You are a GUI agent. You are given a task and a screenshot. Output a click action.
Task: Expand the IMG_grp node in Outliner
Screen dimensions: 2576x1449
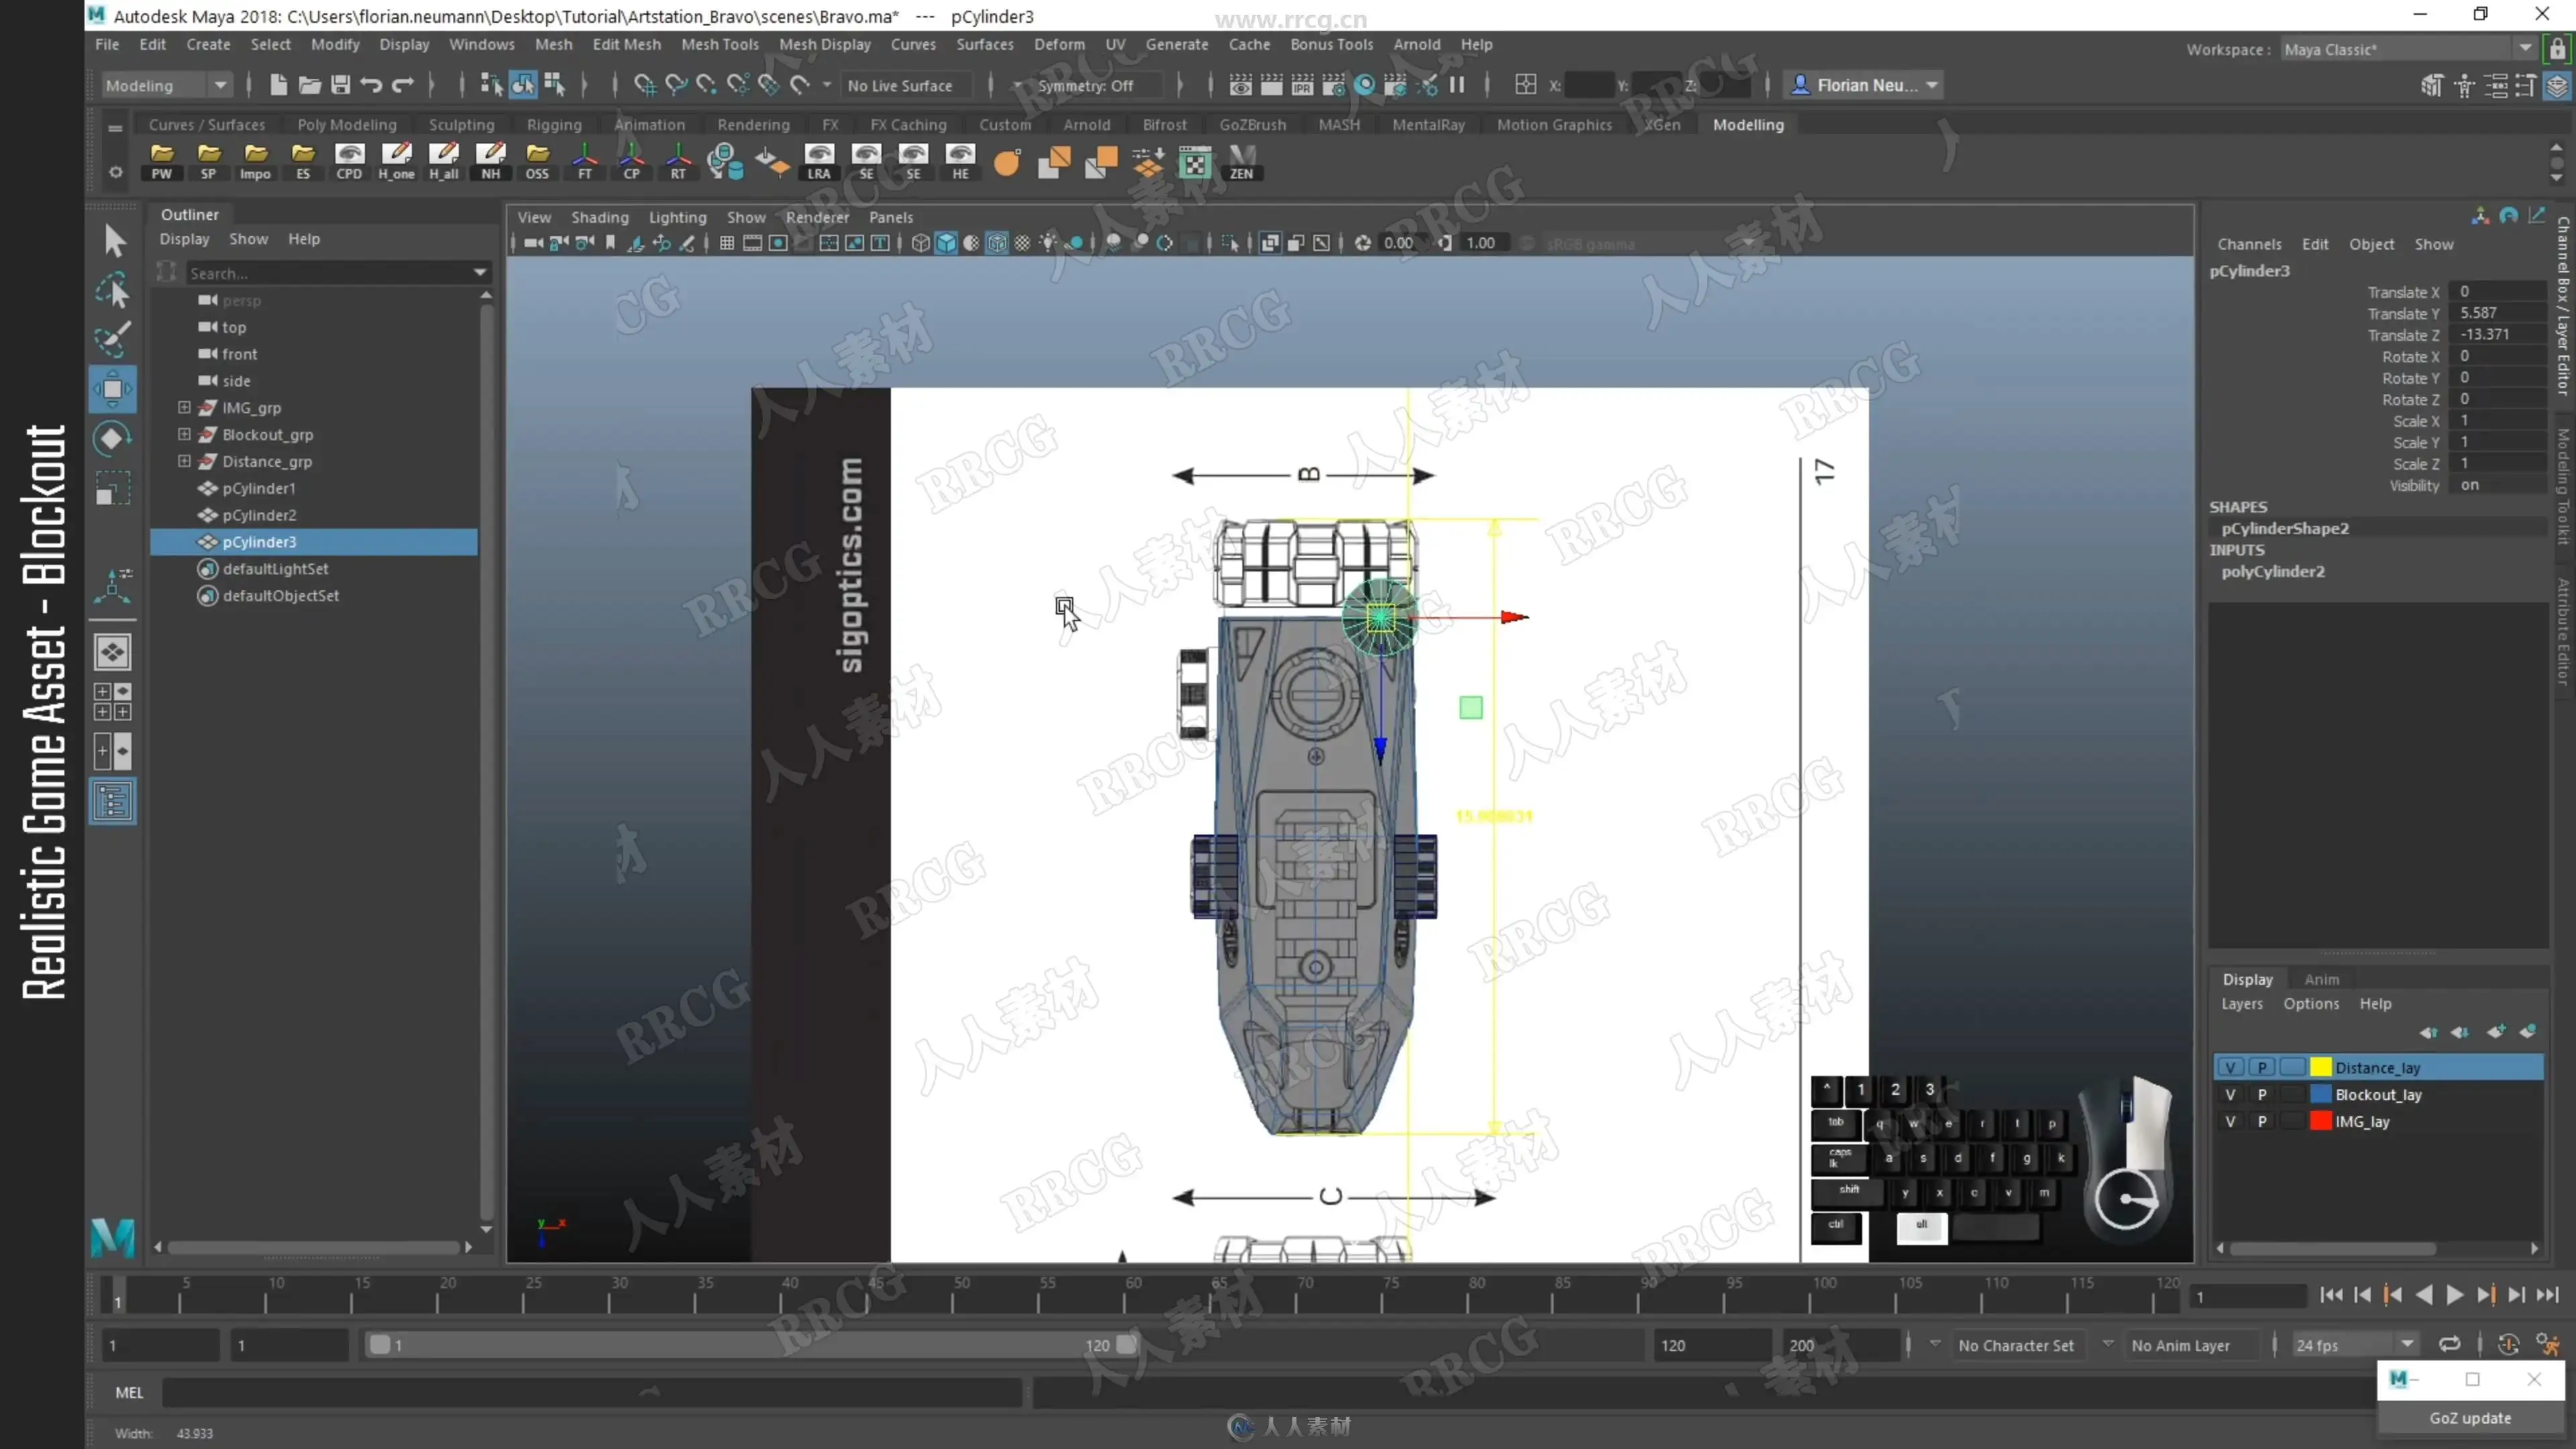click(x=184, y=407)
